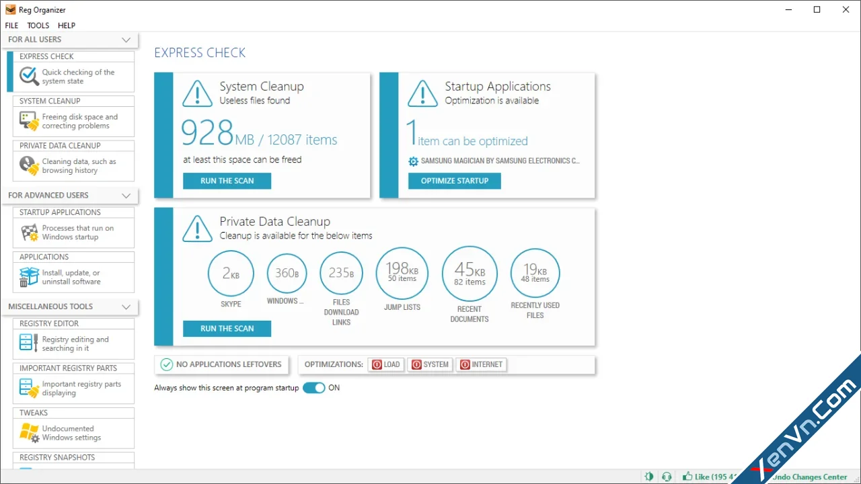Open the Startup Applications flag icon

[x=29, y=233]
